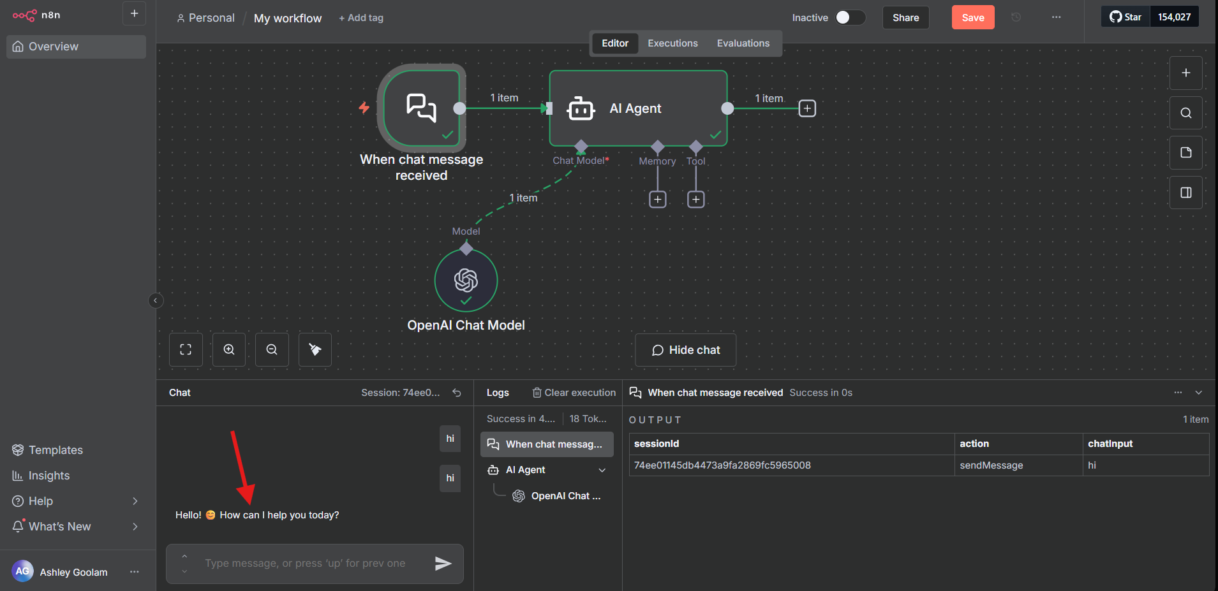The height and width of the screenshot is (591, 1218).
Task: Expand the AI Agent entry in Logs
Action: [x=602, y=470]
